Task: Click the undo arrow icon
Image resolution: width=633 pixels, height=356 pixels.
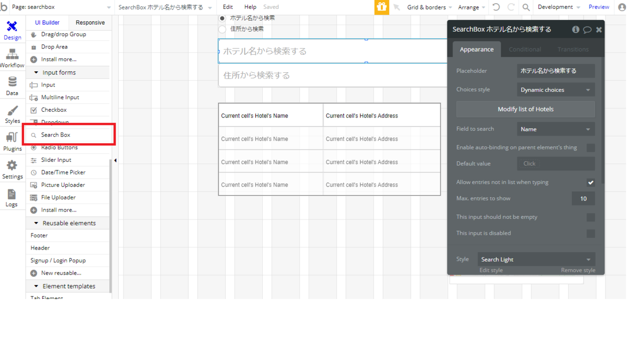Action: [496, 7]
